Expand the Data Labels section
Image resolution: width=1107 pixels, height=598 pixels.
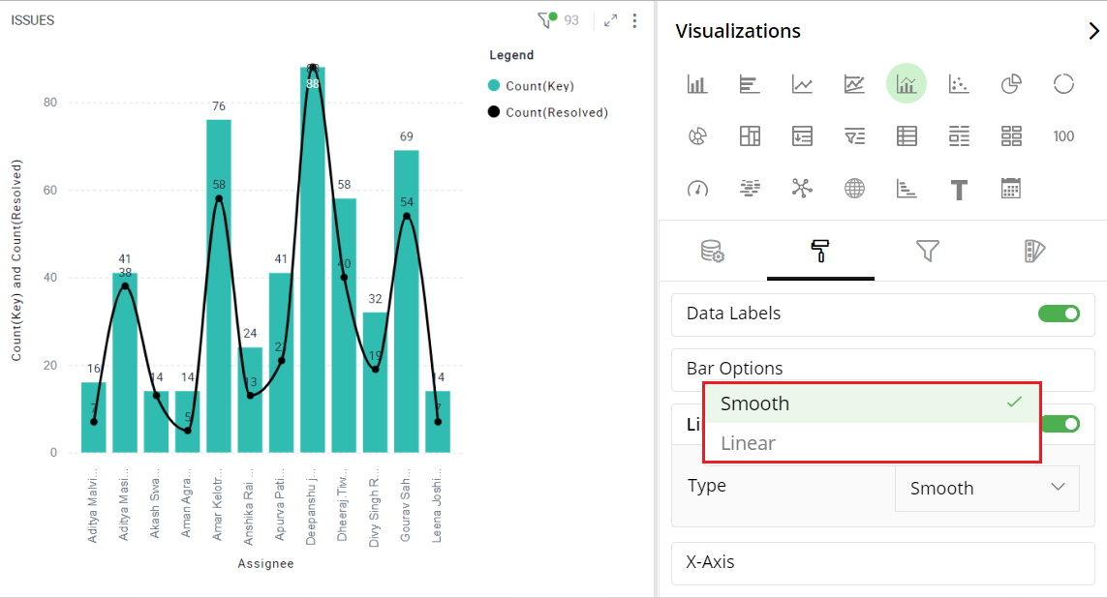[x=882, y=314]
